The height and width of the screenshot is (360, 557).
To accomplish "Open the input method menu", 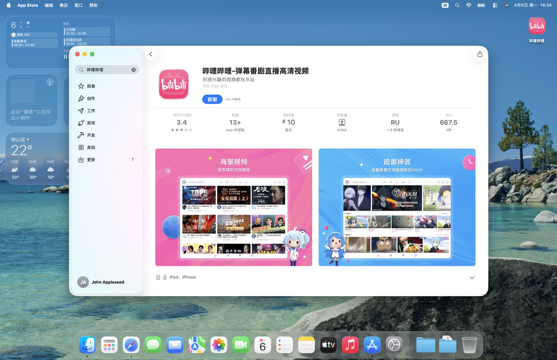I will click(445, 5).
